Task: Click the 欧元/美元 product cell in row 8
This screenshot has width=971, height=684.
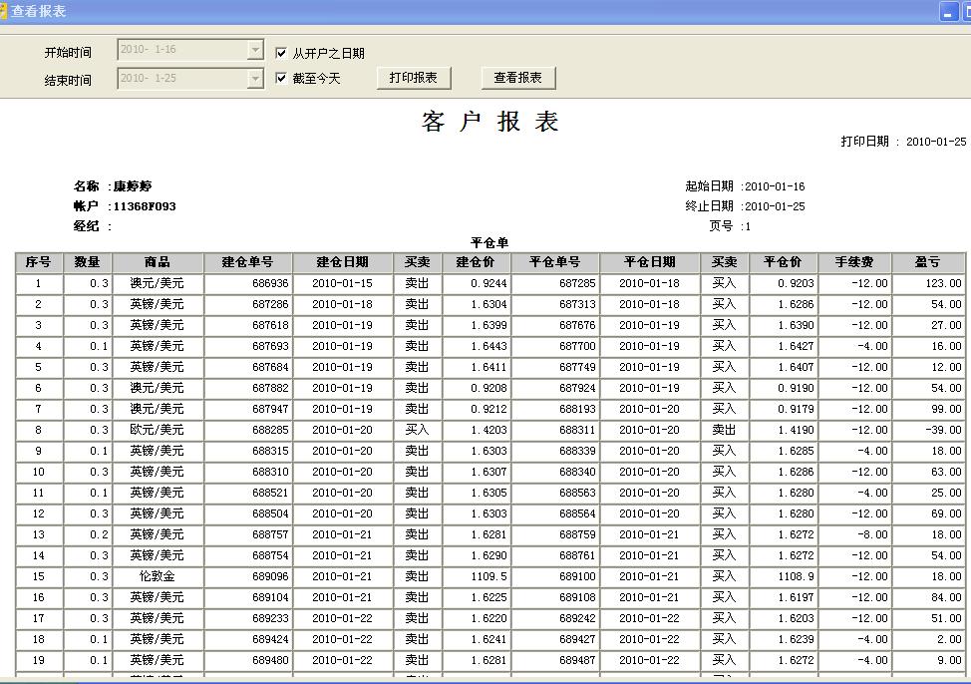Action: (x=158, y=430)
